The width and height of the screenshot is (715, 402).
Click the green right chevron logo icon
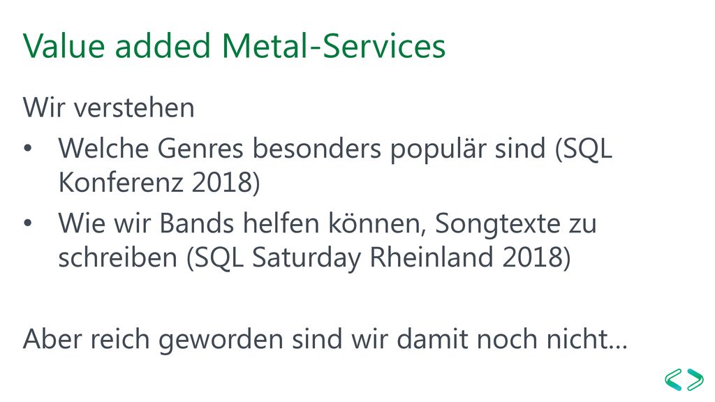[x=695, y=380]
